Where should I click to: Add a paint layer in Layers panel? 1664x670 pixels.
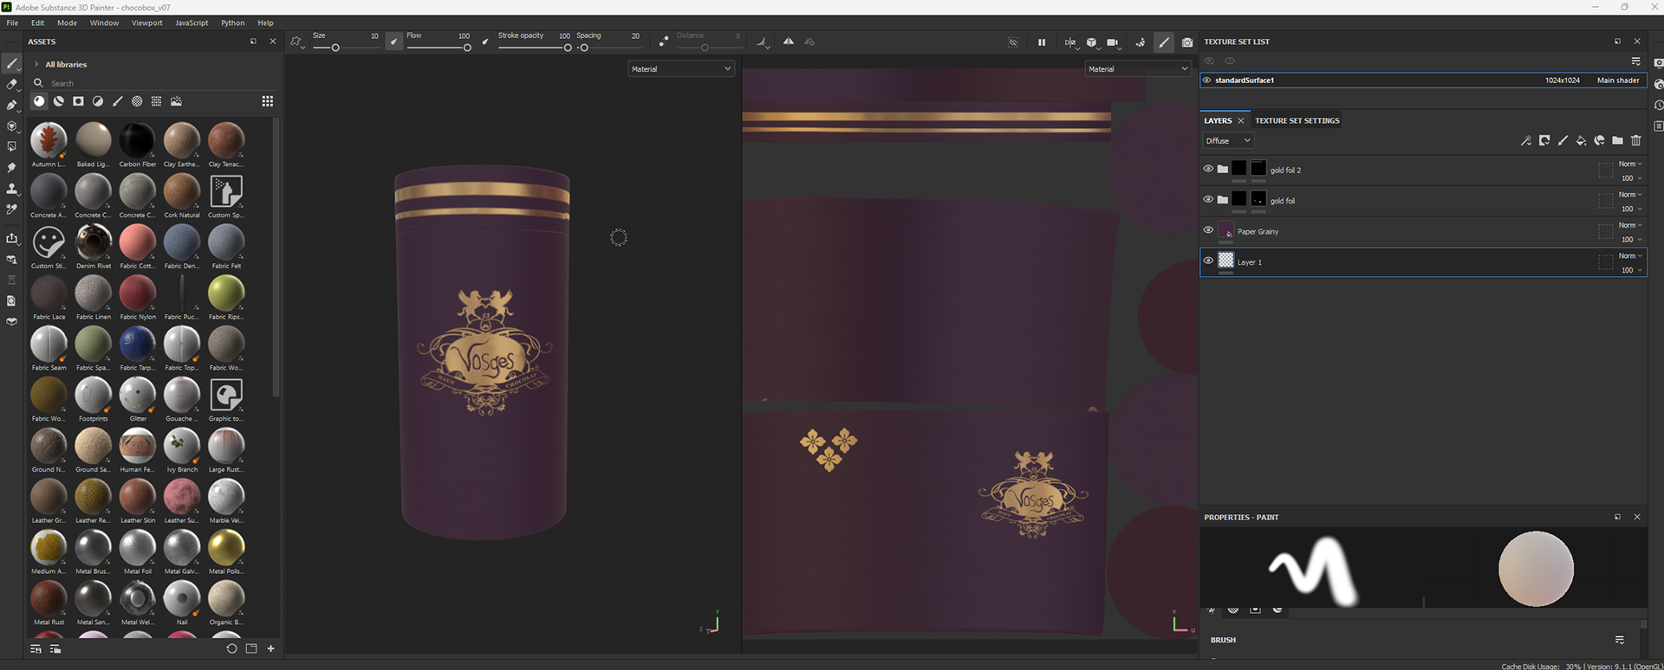[x=1563, y=140]
